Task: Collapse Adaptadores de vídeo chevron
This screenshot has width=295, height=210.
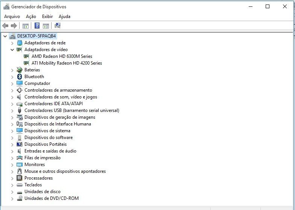Action: tap(12, 50)
